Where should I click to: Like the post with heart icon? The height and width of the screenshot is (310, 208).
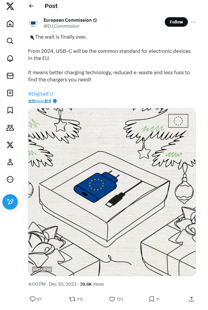coord(112,299)
